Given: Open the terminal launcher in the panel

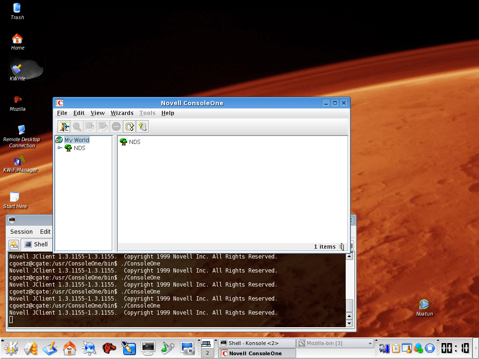Looking at the screenshot, I should click(148, 348).
